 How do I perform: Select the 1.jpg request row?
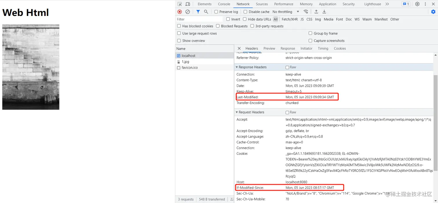(205, 62)
